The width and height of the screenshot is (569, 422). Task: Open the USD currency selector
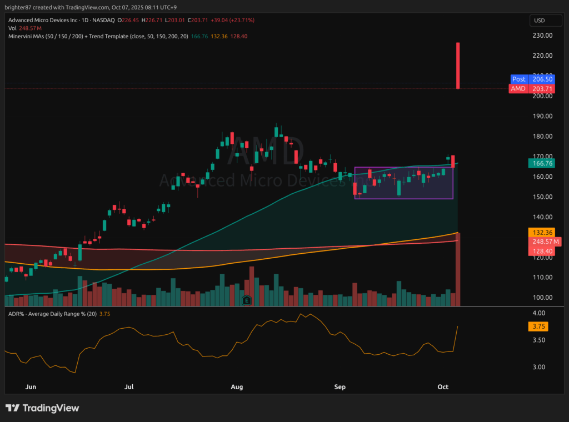pyautogui.click(x=539, y=21)
